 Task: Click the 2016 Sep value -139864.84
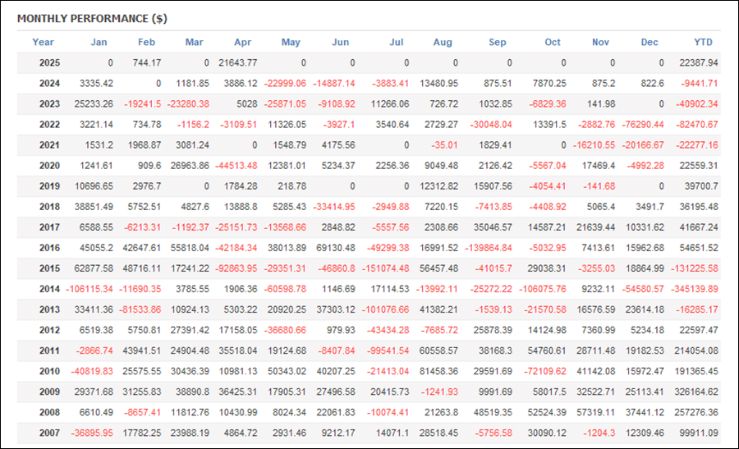point(489,248)
